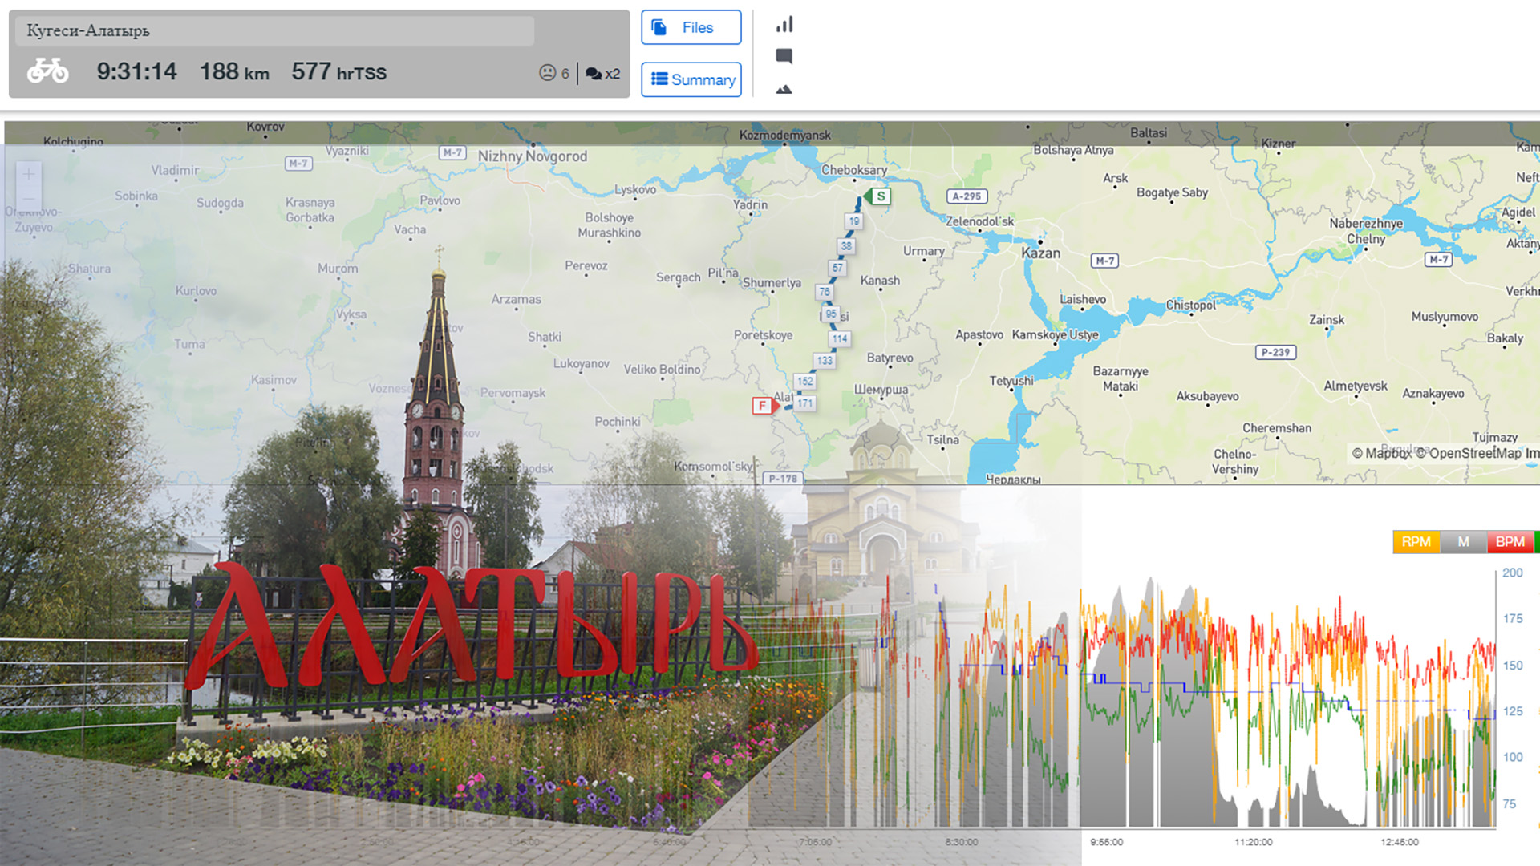
Task: Open the workout Summary view
Action: [691, 79]
